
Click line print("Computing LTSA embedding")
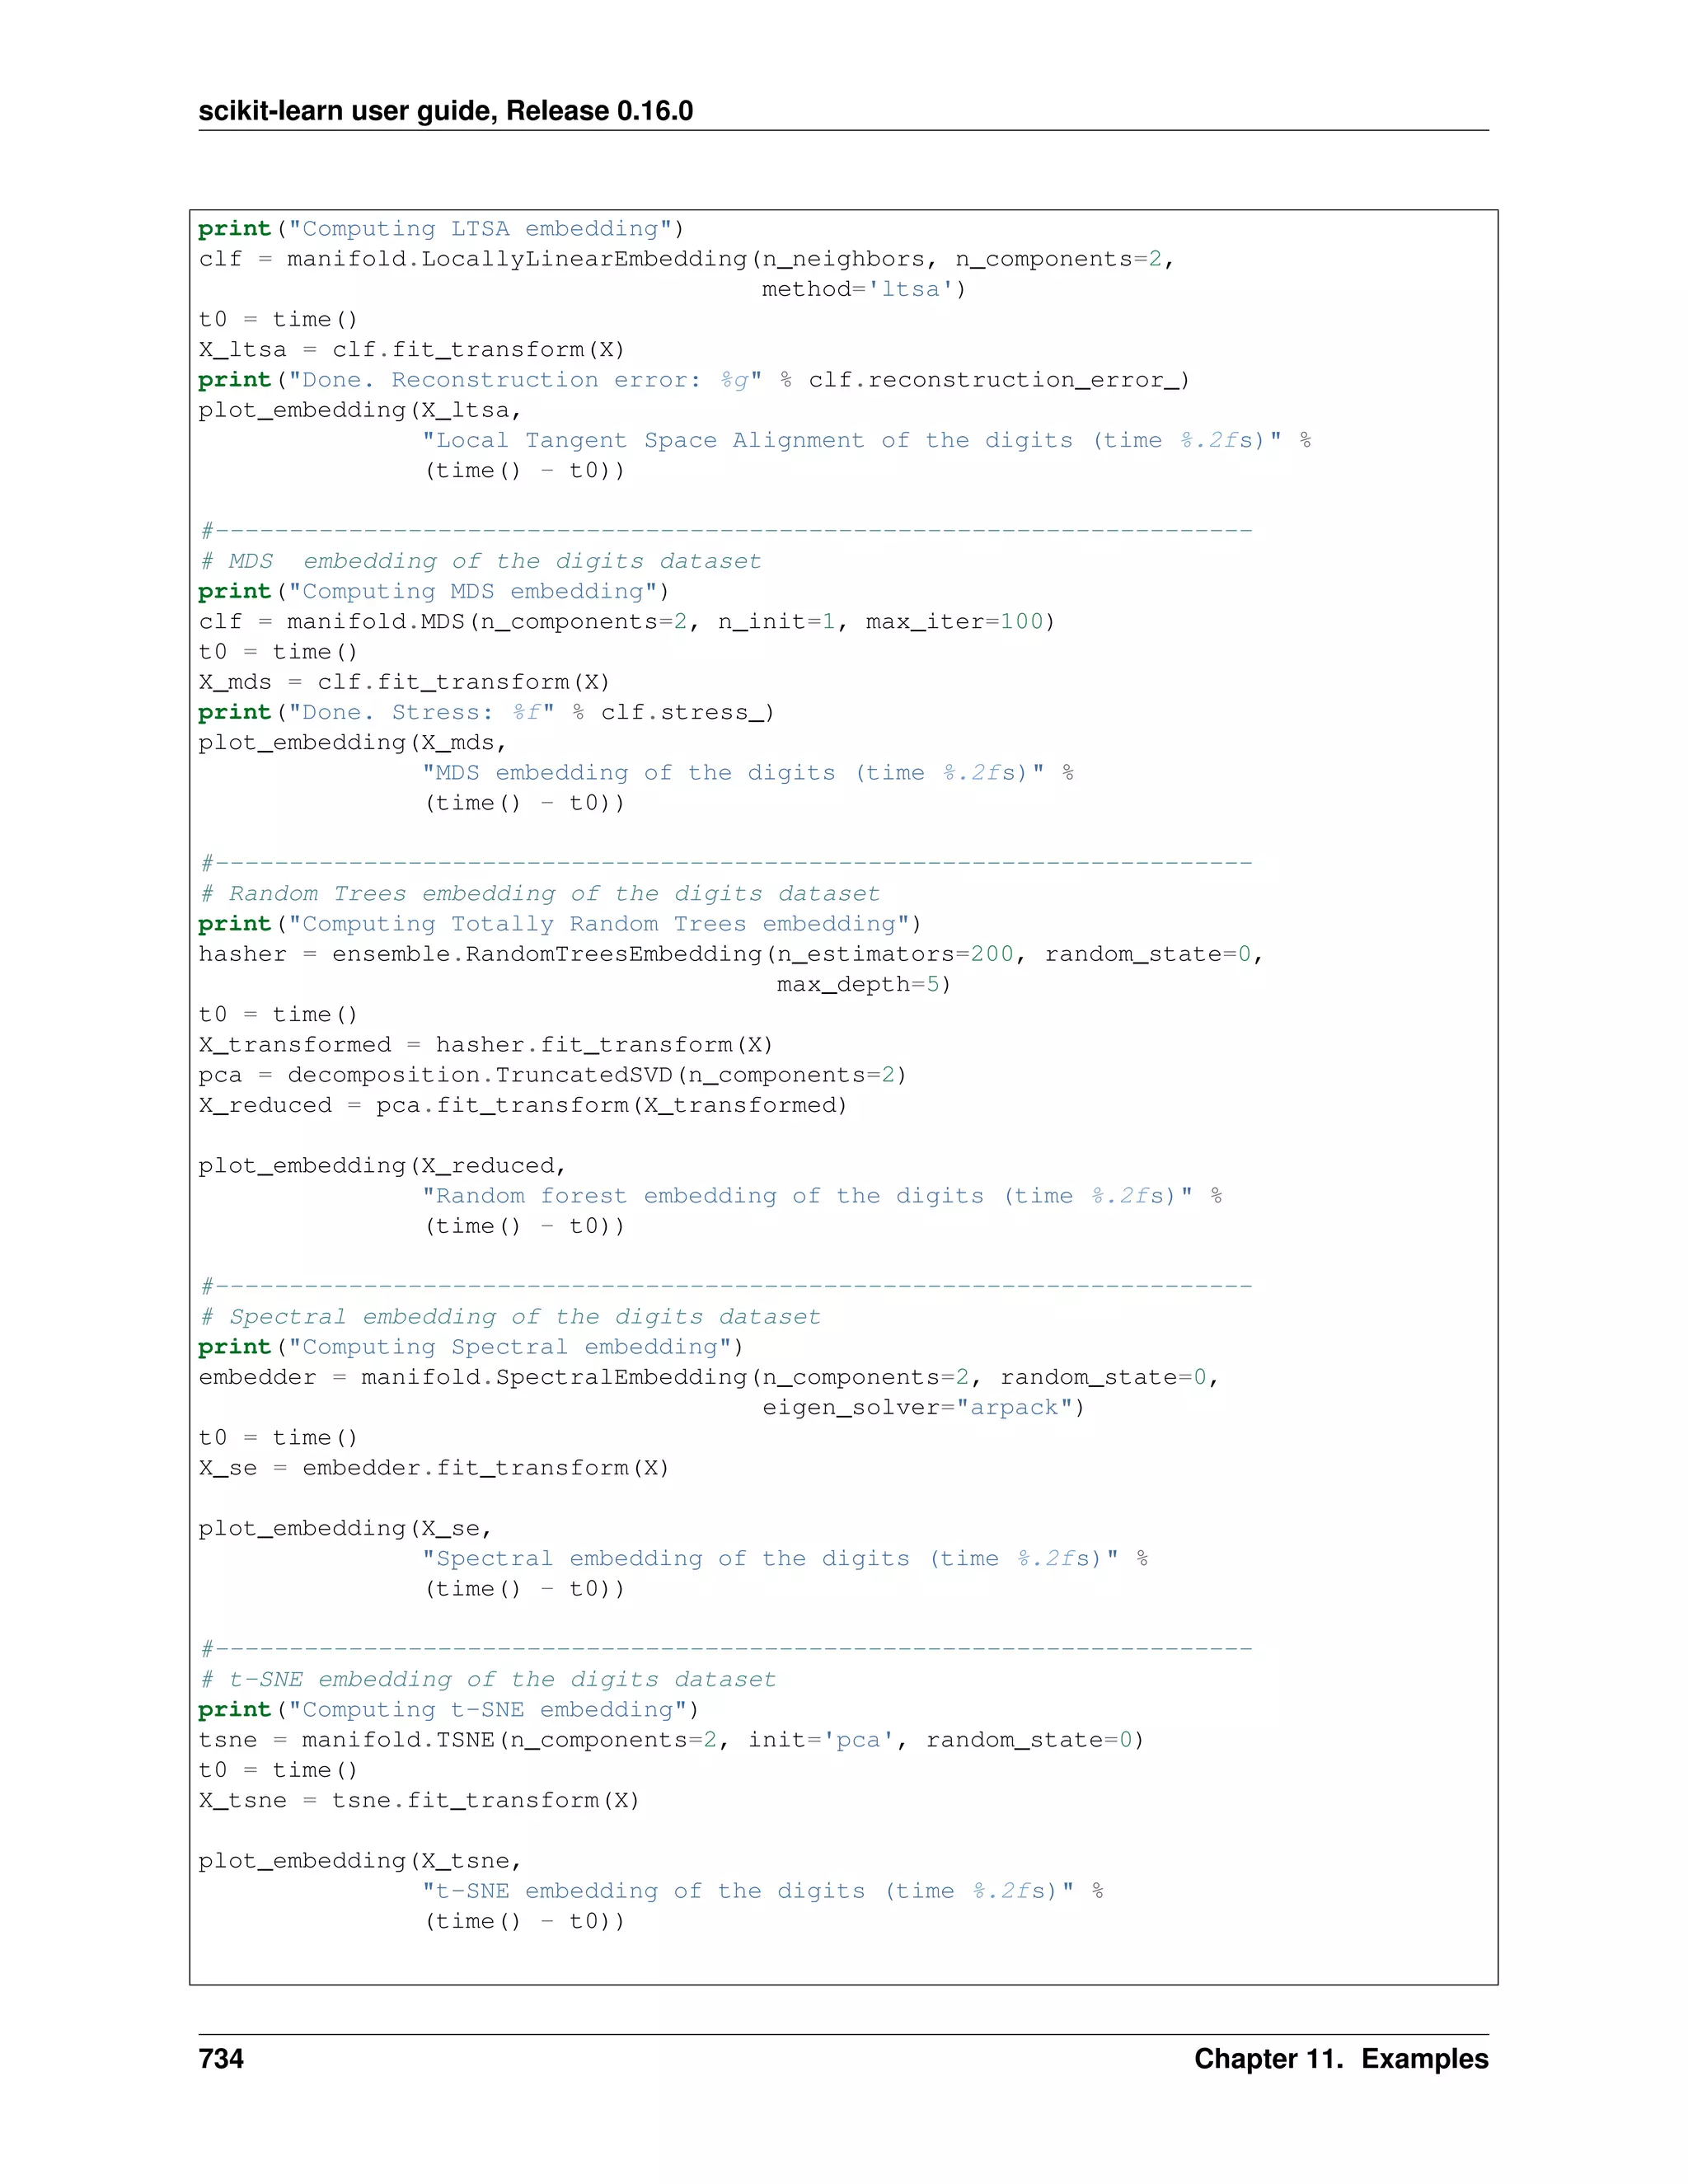click(441, 229)
